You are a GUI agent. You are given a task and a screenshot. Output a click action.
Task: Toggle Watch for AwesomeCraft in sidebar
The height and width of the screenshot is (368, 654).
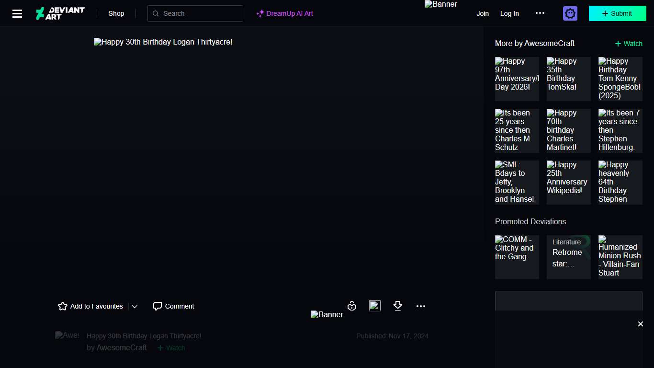point(629,44)
